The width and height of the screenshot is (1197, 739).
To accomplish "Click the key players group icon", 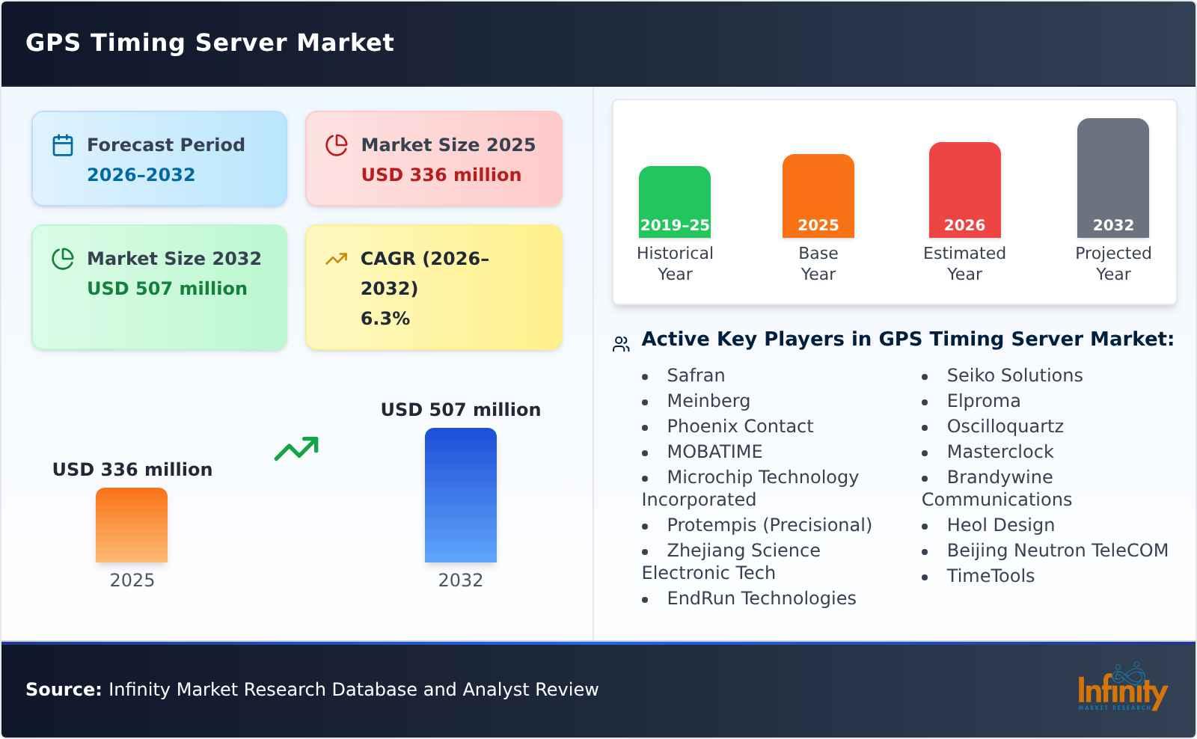I will tap(619, 341).
